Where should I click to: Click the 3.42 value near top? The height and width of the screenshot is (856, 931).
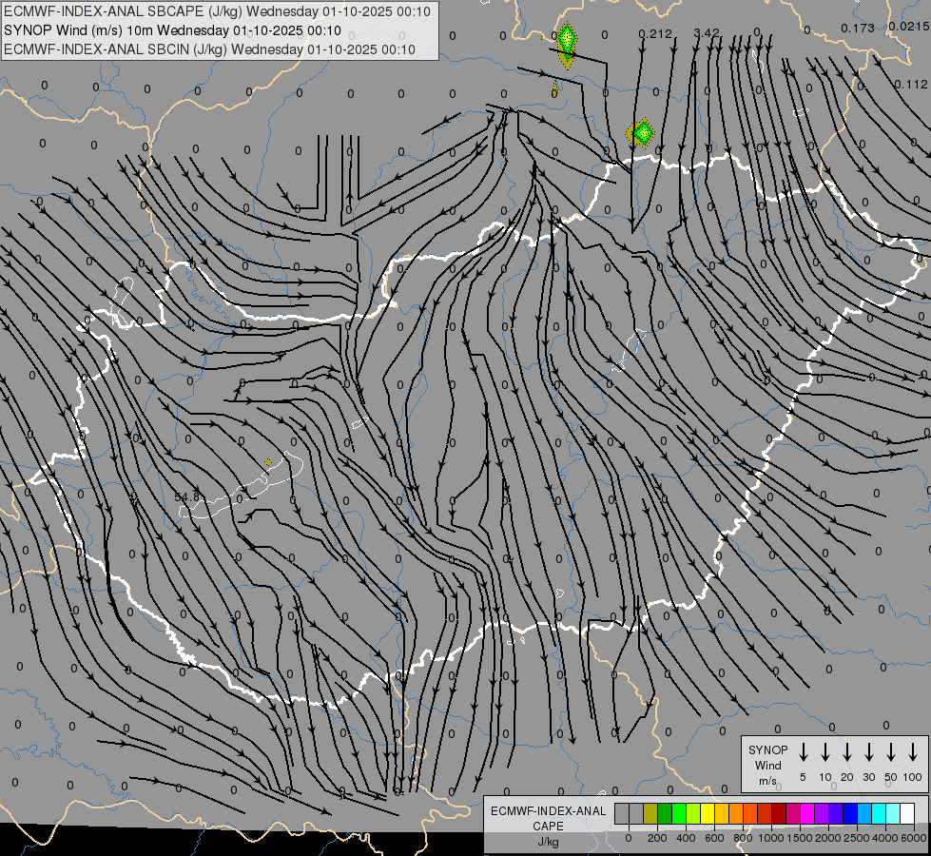pyautogui.click(x=707, y=33)
